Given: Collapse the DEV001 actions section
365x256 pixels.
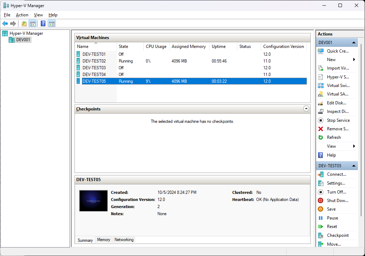Looking at the screenshot, I should click(x=354, y=43).
